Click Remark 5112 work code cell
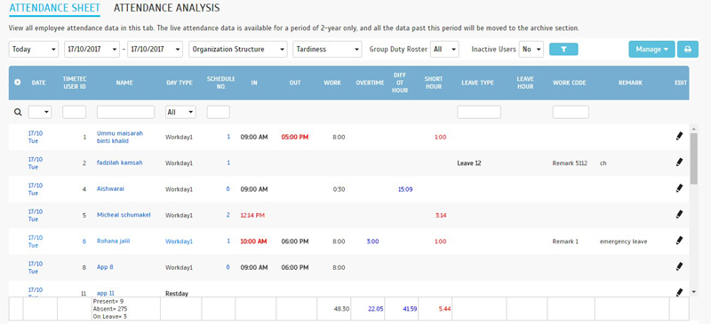 (570, 163)
